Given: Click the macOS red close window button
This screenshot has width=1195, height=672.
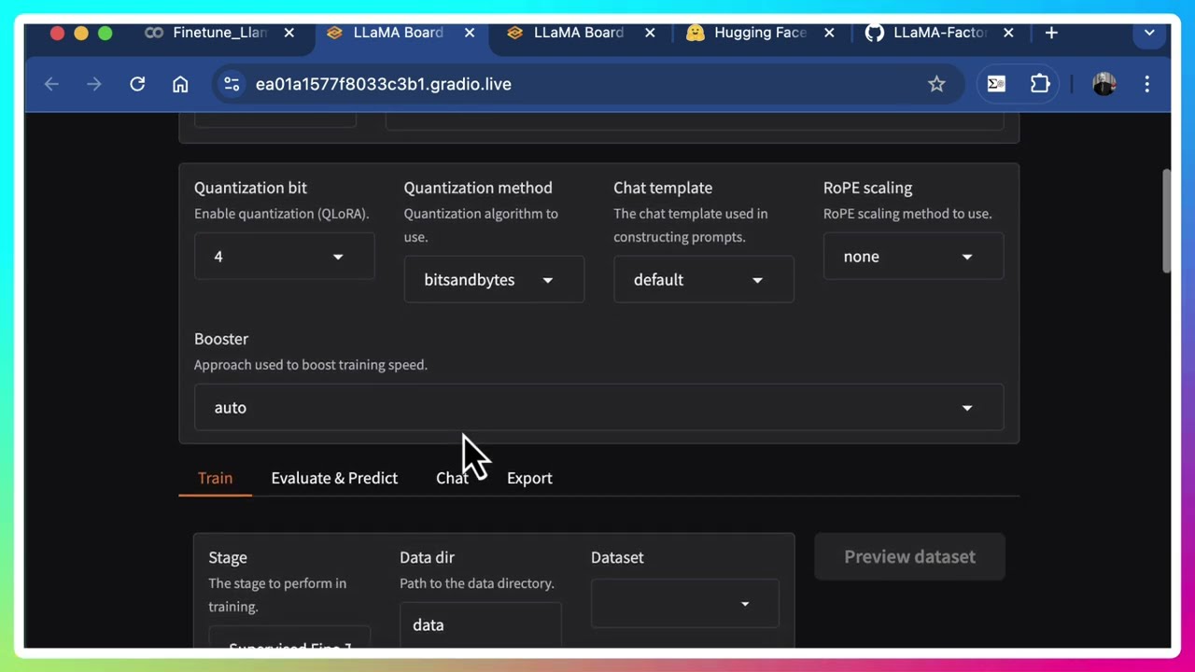Looking at the screenshot, I should 57,33.
